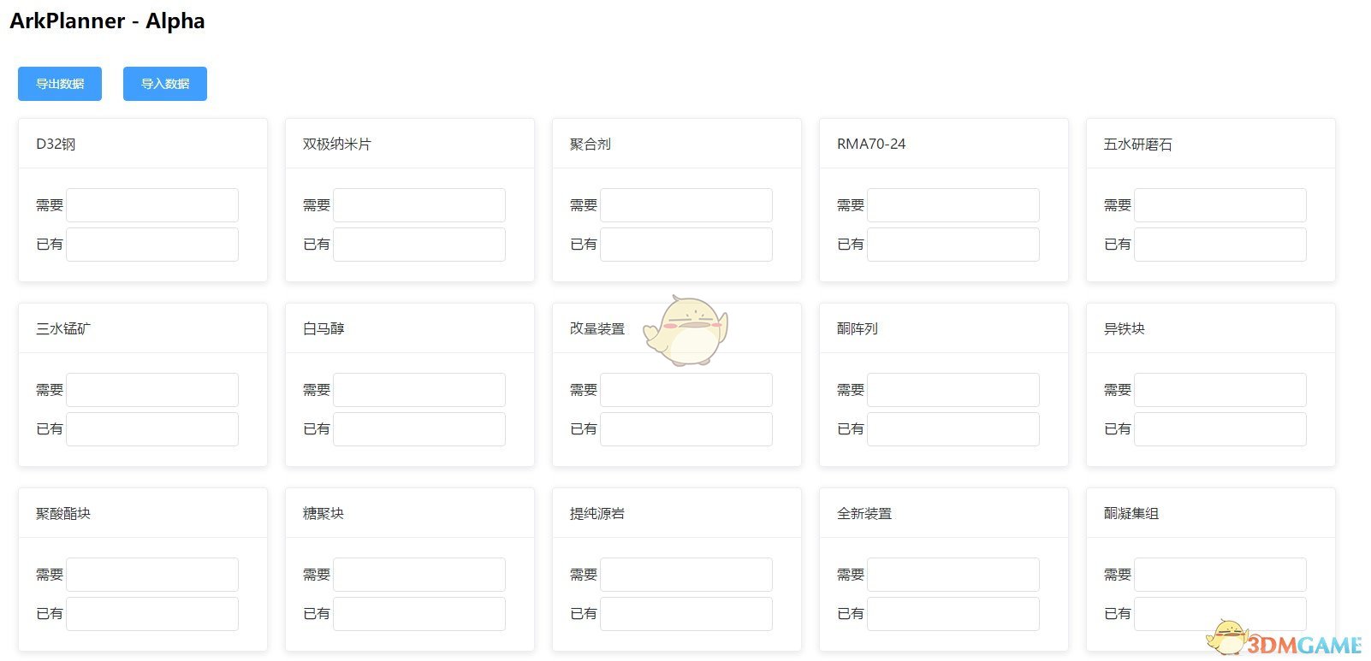The height and width of the screenshot is (661, 1371).
Task: Focus the 需要 field of 酮阵列
Action: pos(953,390)
